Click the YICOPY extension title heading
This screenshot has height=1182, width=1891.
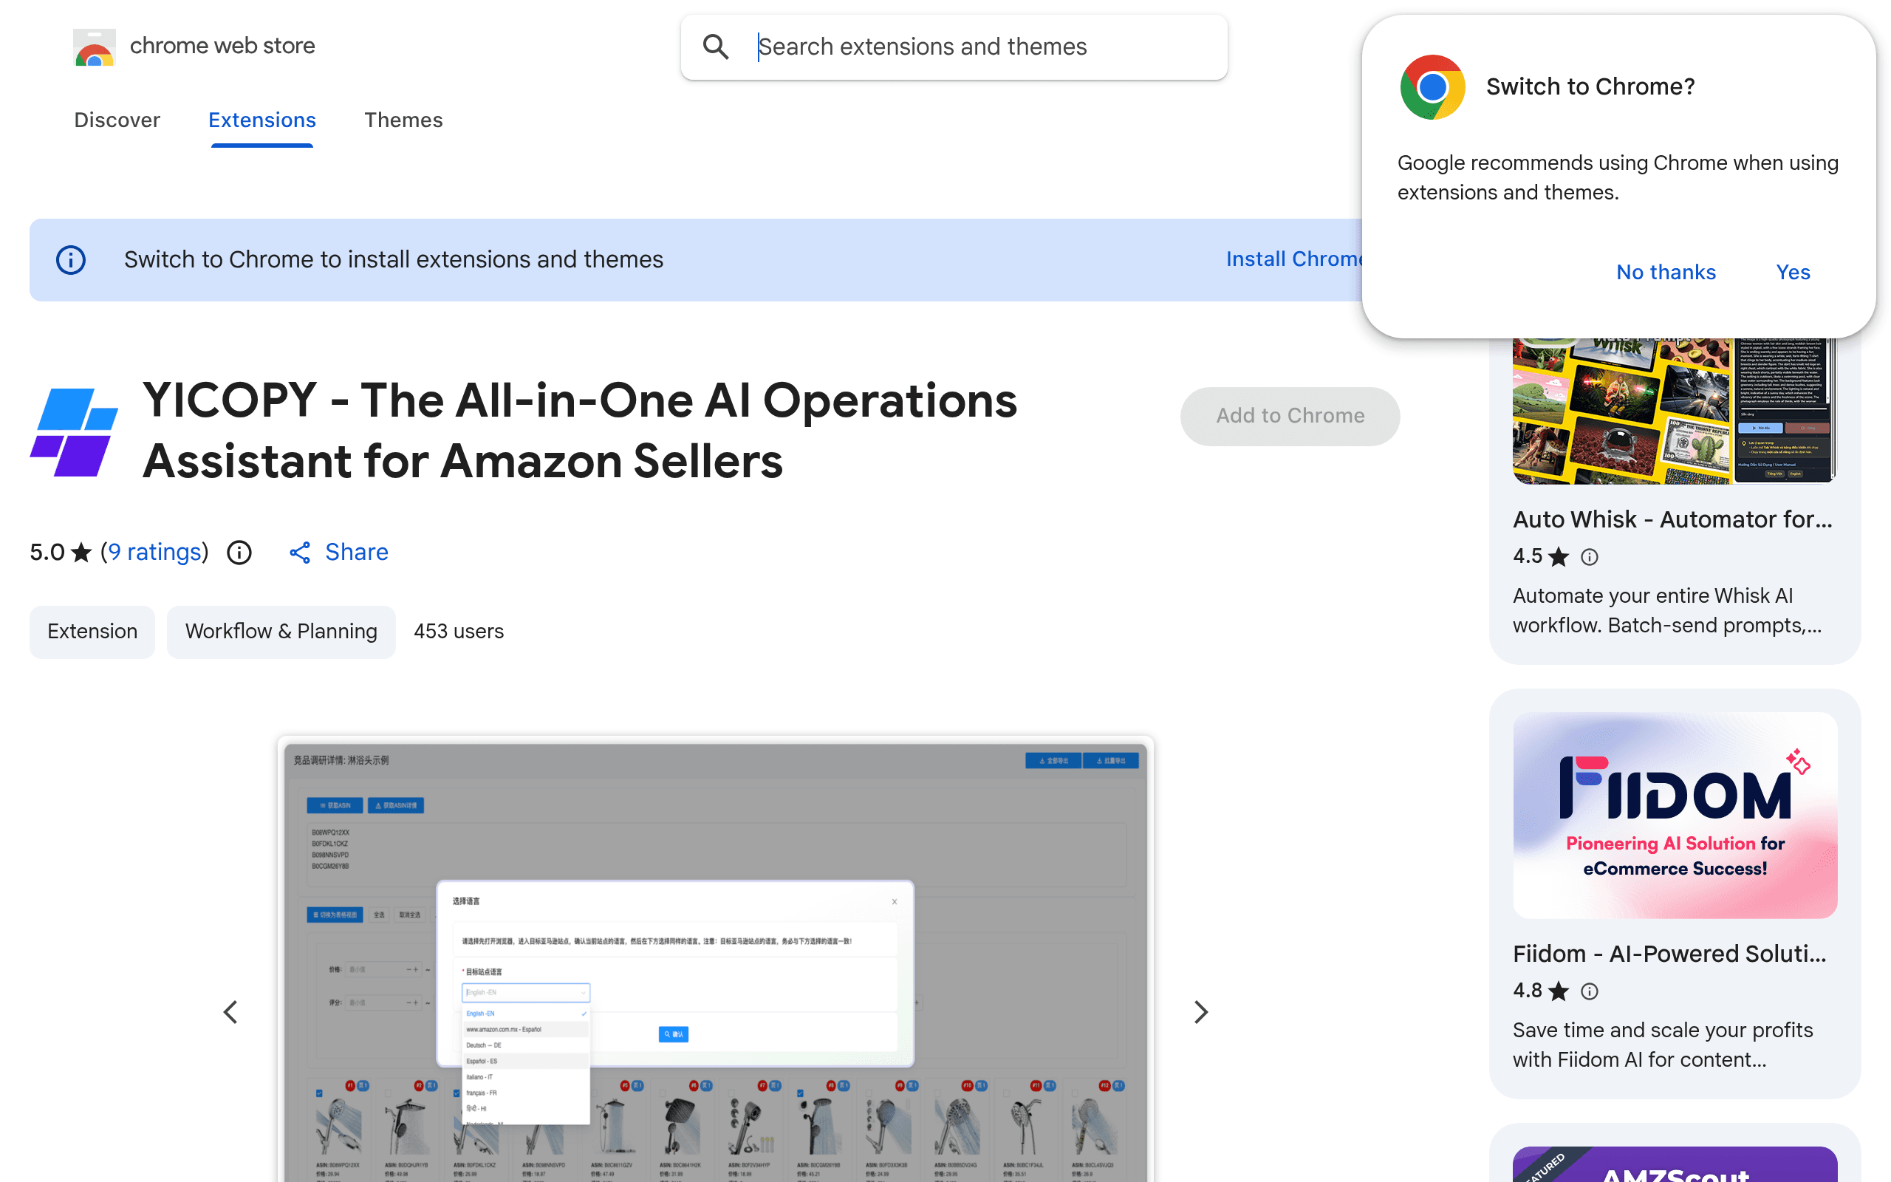point(580,431)
